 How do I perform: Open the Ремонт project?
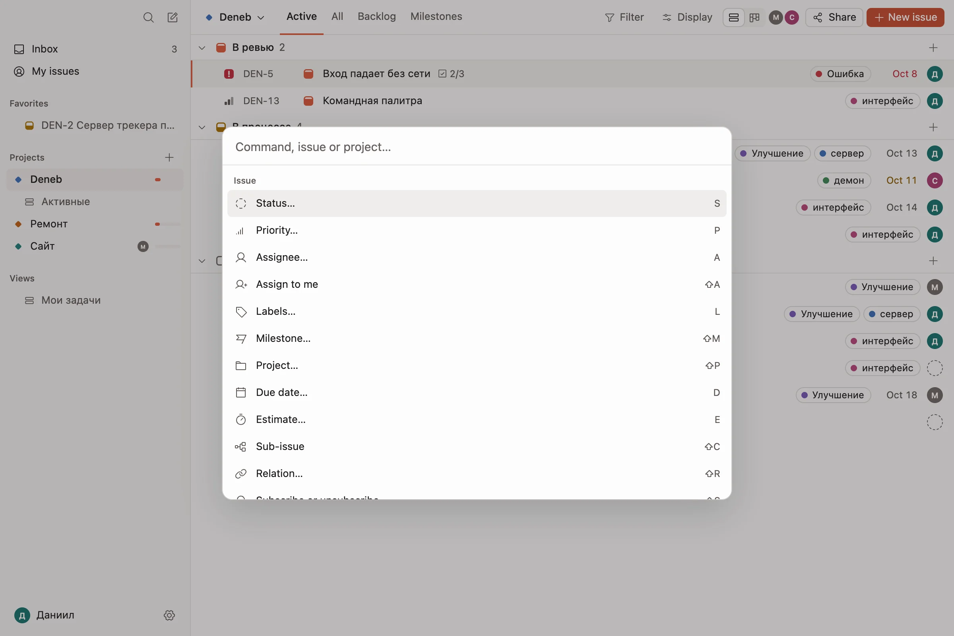coord(95,224)
